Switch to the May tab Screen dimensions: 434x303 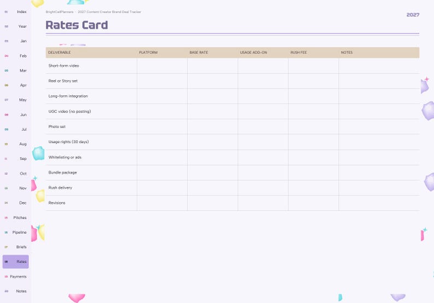(15, 100)
